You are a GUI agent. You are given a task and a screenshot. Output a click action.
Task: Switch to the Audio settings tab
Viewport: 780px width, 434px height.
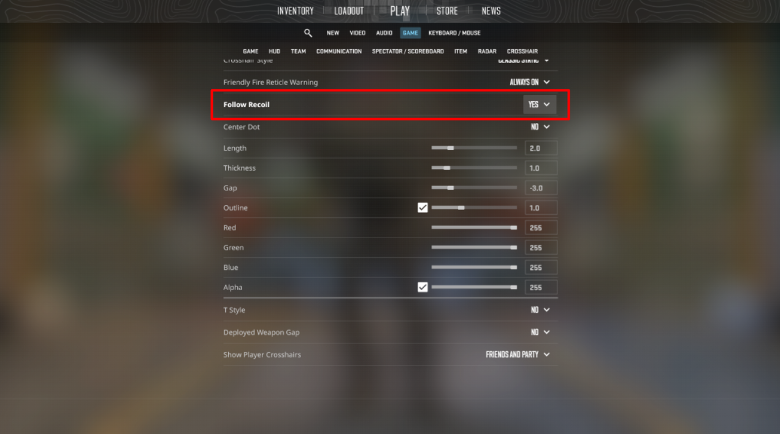tap(384, 33)
